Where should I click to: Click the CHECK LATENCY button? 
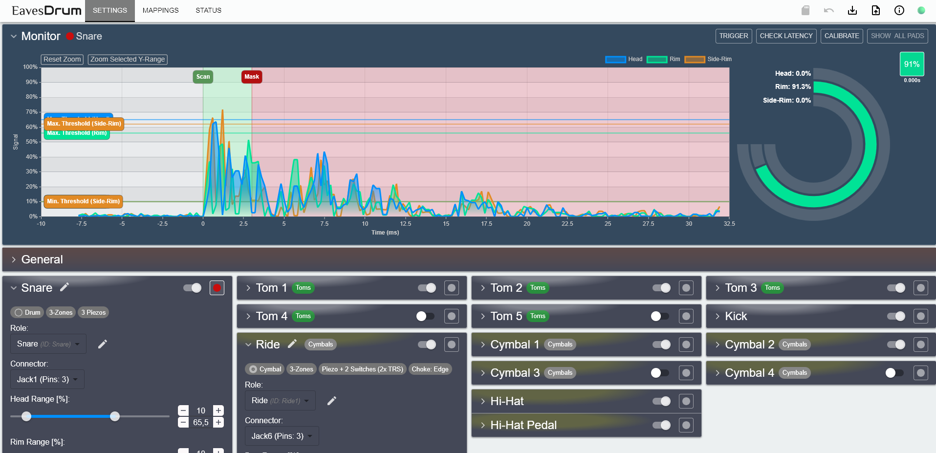click(x=785, y=36)
